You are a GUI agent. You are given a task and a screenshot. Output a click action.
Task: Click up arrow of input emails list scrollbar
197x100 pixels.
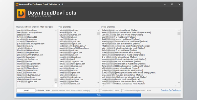point(56,31)
